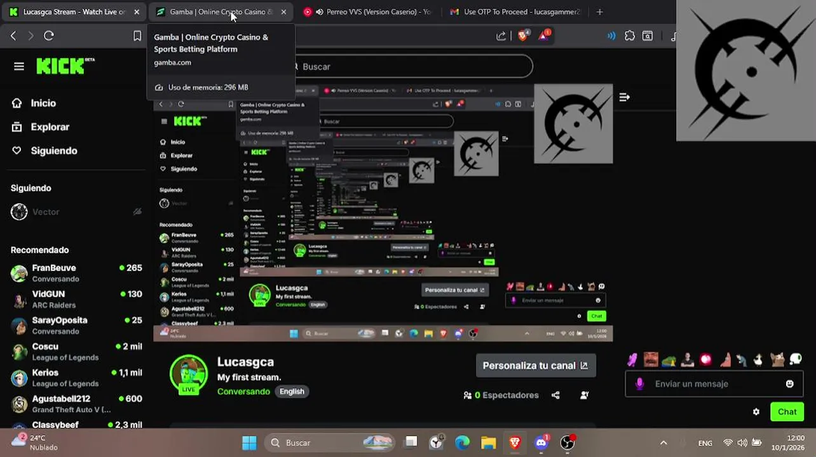This screenshot has height=457, width=816.
Task: Open Microsoft Edge from taskbar
Action: tap(462, 442)
